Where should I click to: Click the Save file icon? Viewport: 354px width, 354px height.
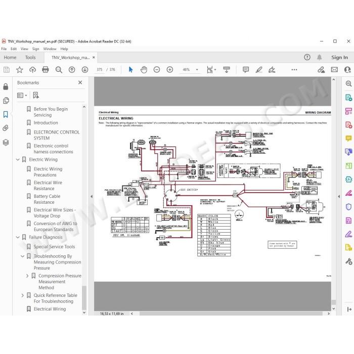click(7, 70)
